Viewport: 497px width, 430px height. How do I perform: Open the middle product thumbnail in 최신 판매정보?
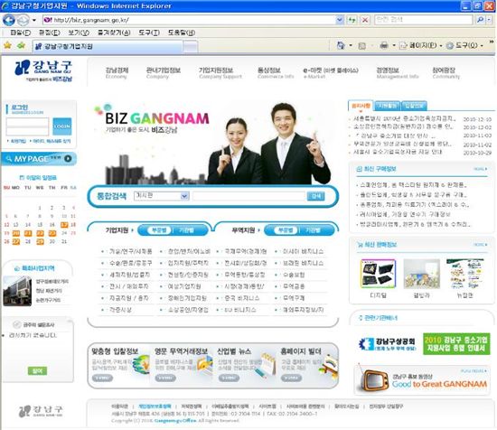[x=422, y=274]
